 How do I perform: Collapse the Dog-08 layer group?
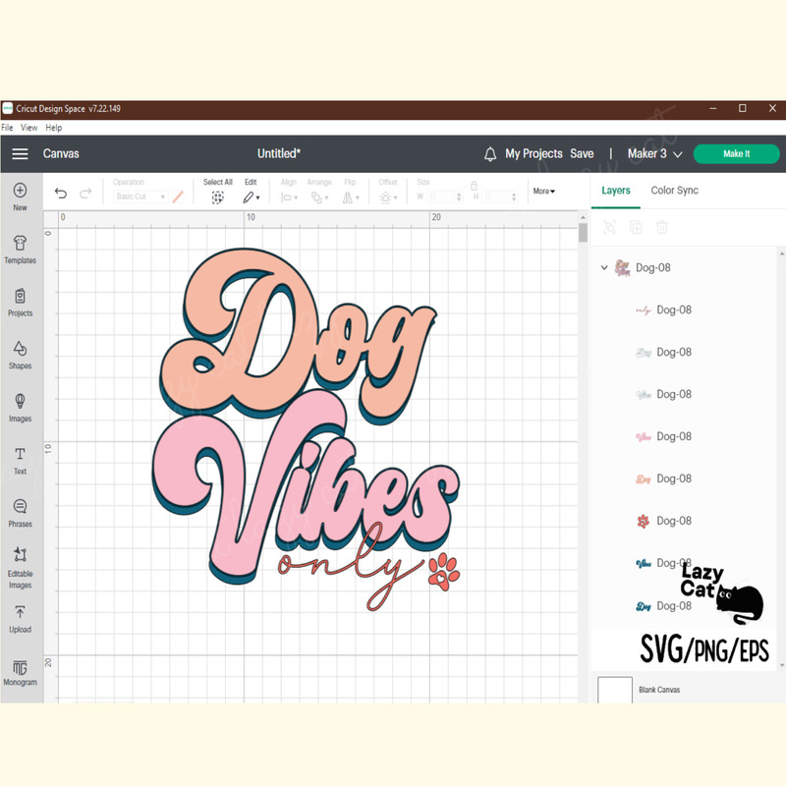pyautogui.click(x=604, y=267)
